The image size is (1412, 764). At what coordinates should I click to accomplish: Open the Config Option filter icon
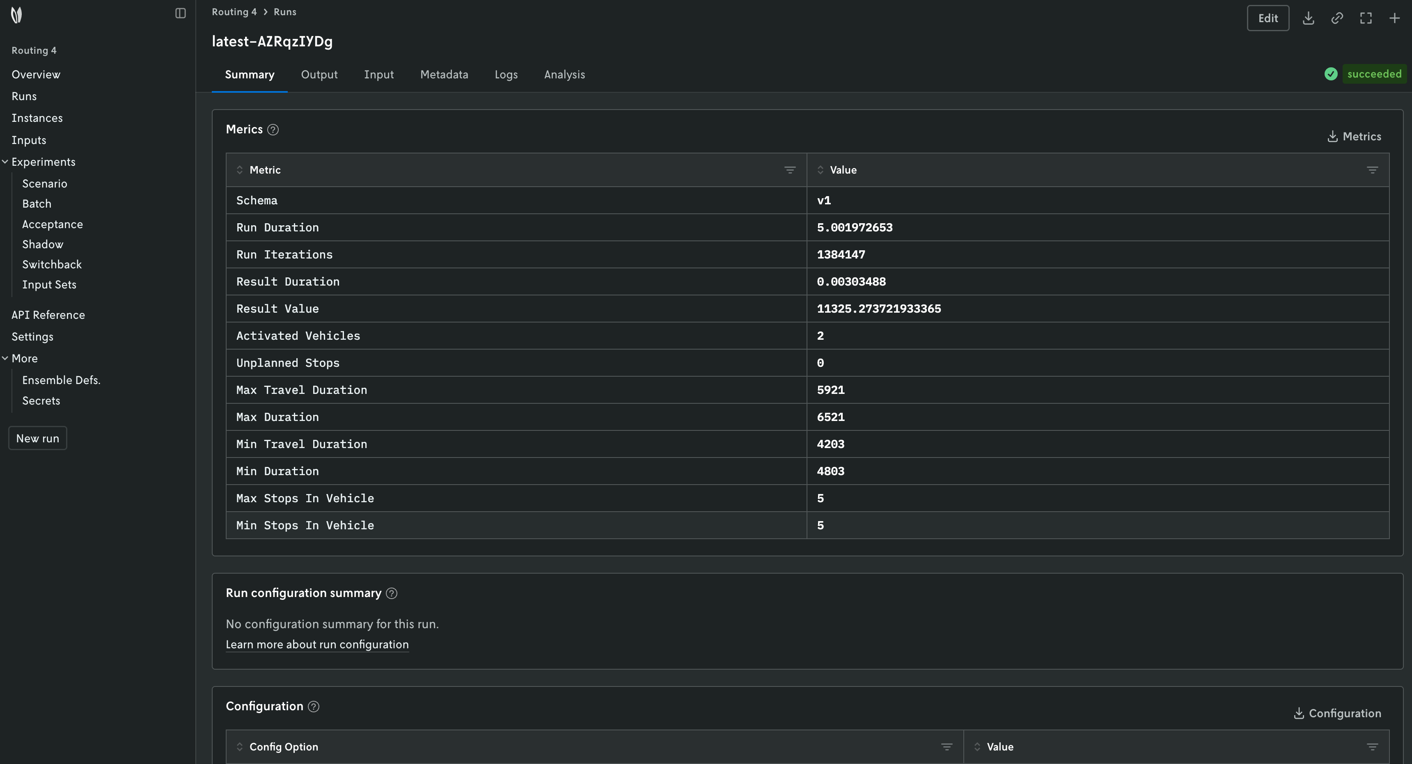click(947, 747)
